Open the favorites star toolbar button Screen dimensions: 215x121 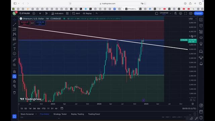tap(14, 116)
